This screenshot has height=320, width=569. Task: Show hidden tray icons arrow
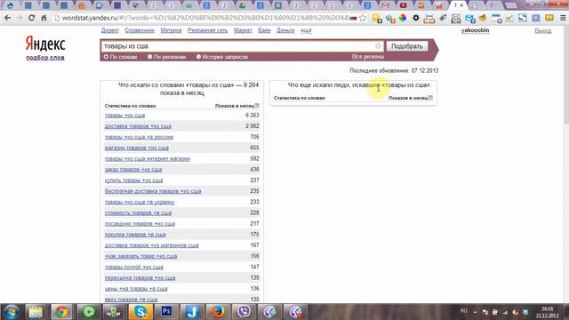[x=475, y=312]
